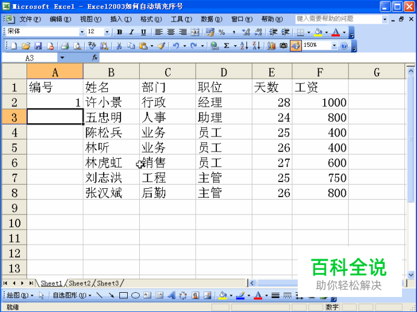The width and height of the screenshot is (417, 312).
Task: Open the zoom 150% dropdown
Action: pos(334,46)
